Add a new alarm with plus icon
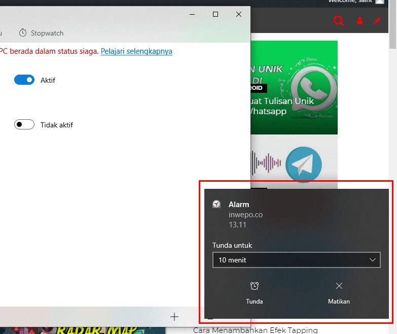Screen dimensions: 397x334 (x=174, y=317)
